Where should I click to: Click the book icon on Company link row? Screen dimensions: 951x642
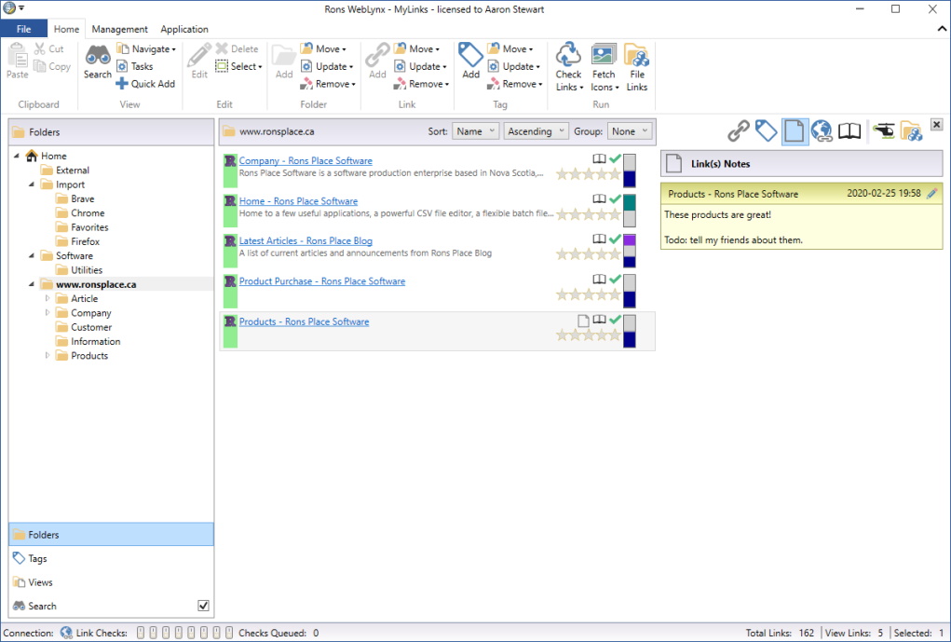(x=599, y=159)
